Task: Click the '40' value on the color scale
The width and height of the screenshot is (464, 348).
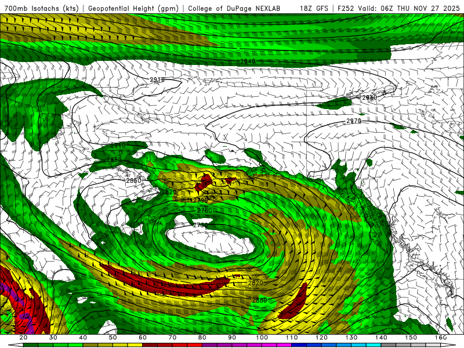Action: pyautogui.click(x=83, y=338)
